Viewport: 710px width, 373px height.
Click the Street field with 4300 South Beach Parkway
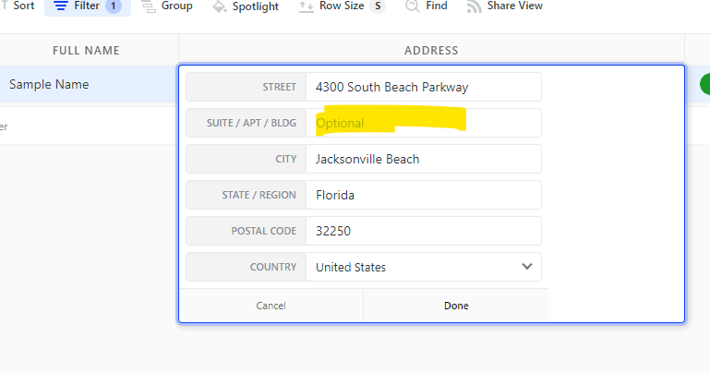[x=423, y=87]
